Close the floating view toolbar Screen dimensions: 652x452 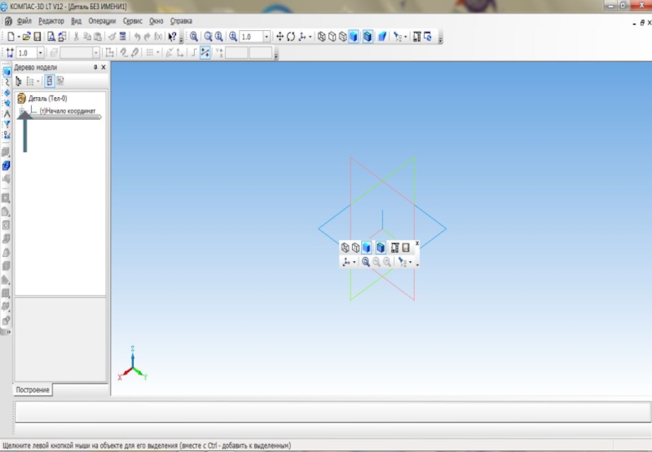tap(417, 243)
